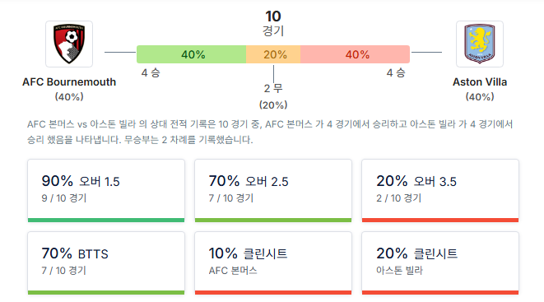This screenshot has width=544, height=302.
Task: Select the 70% BTTS stat card
Action: tap(106, 263)
